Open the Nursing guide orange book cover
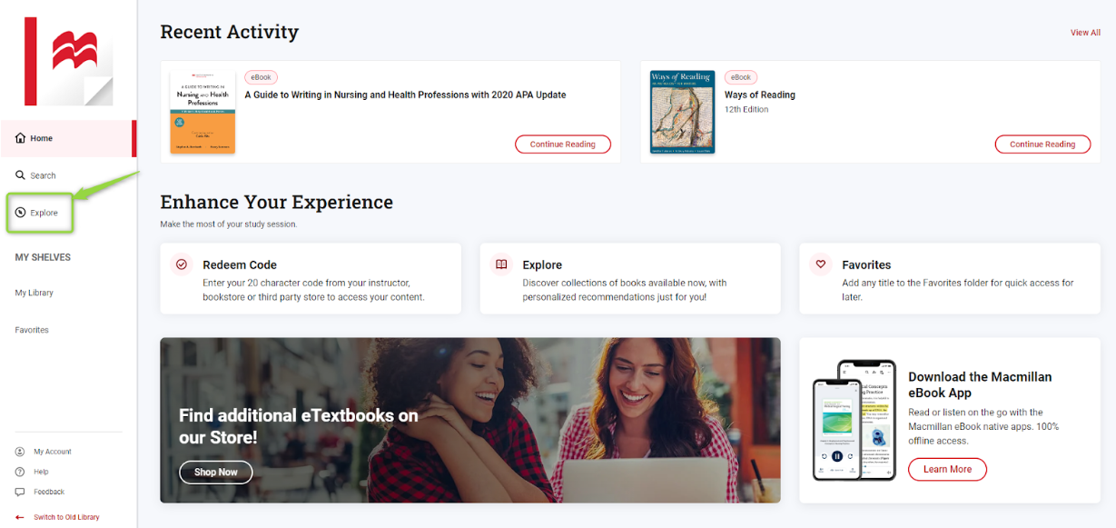Image resolution: width=1116 pixels, height=528 pixels. tap(202, 112)
